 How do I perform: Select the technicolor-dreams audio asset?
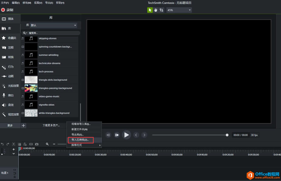pos(50,63)
